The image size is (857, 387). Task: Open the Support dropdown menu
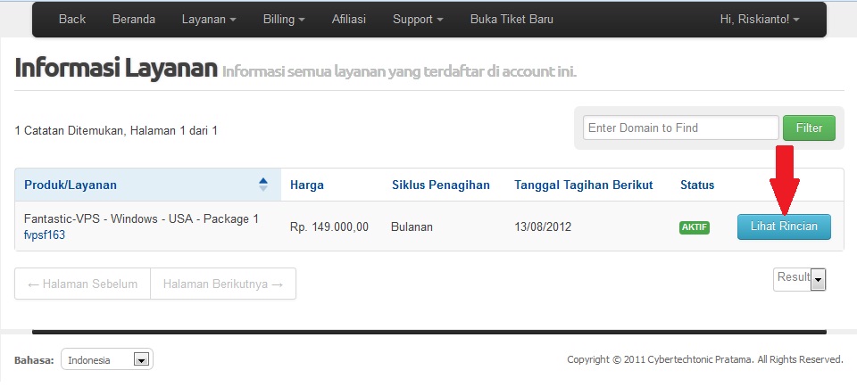(x=418, y=19)
